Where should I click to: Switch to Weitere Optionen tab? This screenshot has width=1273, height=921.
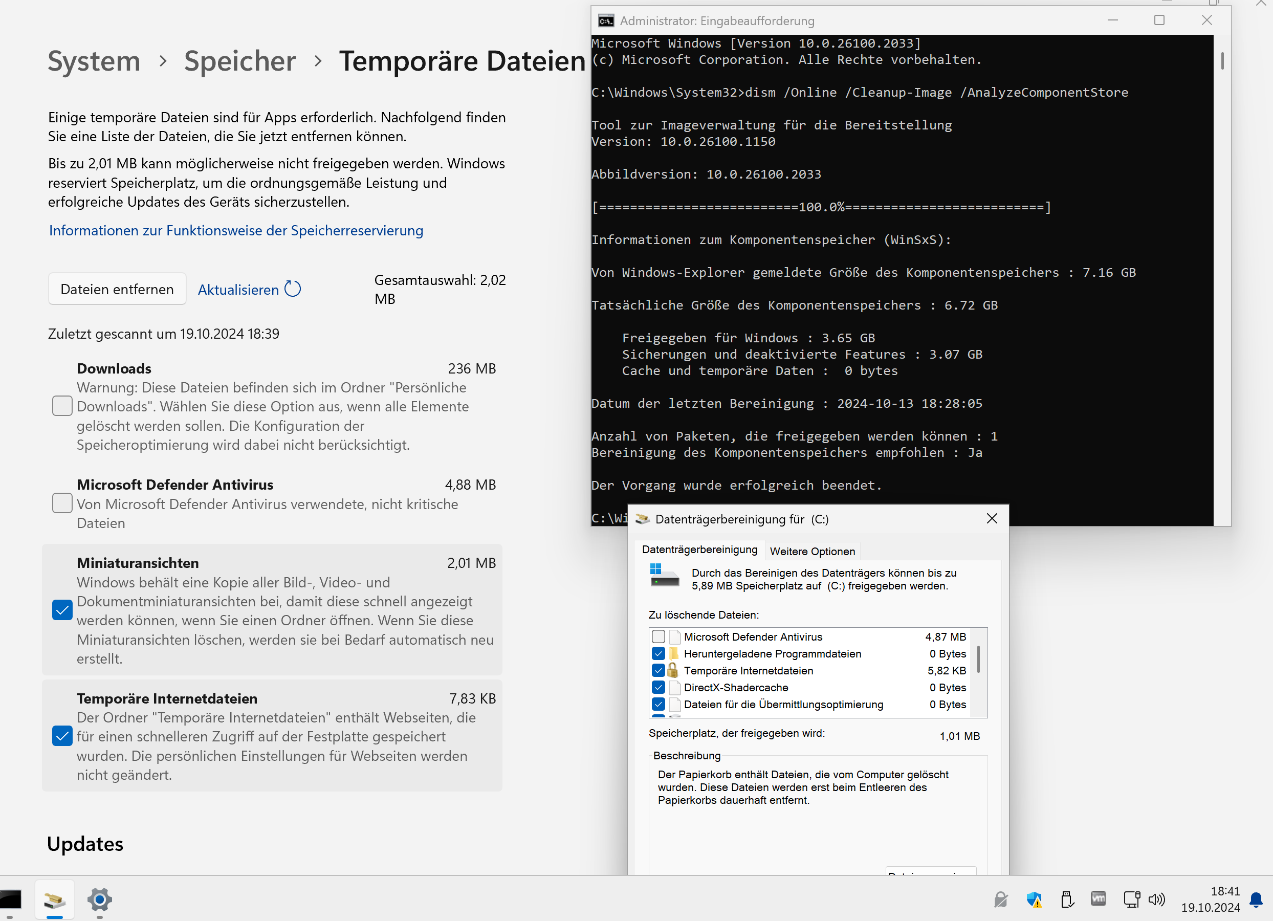pyautogui.click(x=812, y=551)
